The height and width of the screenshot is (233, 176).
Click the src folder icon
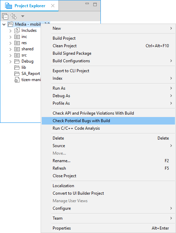pos(17,55)
